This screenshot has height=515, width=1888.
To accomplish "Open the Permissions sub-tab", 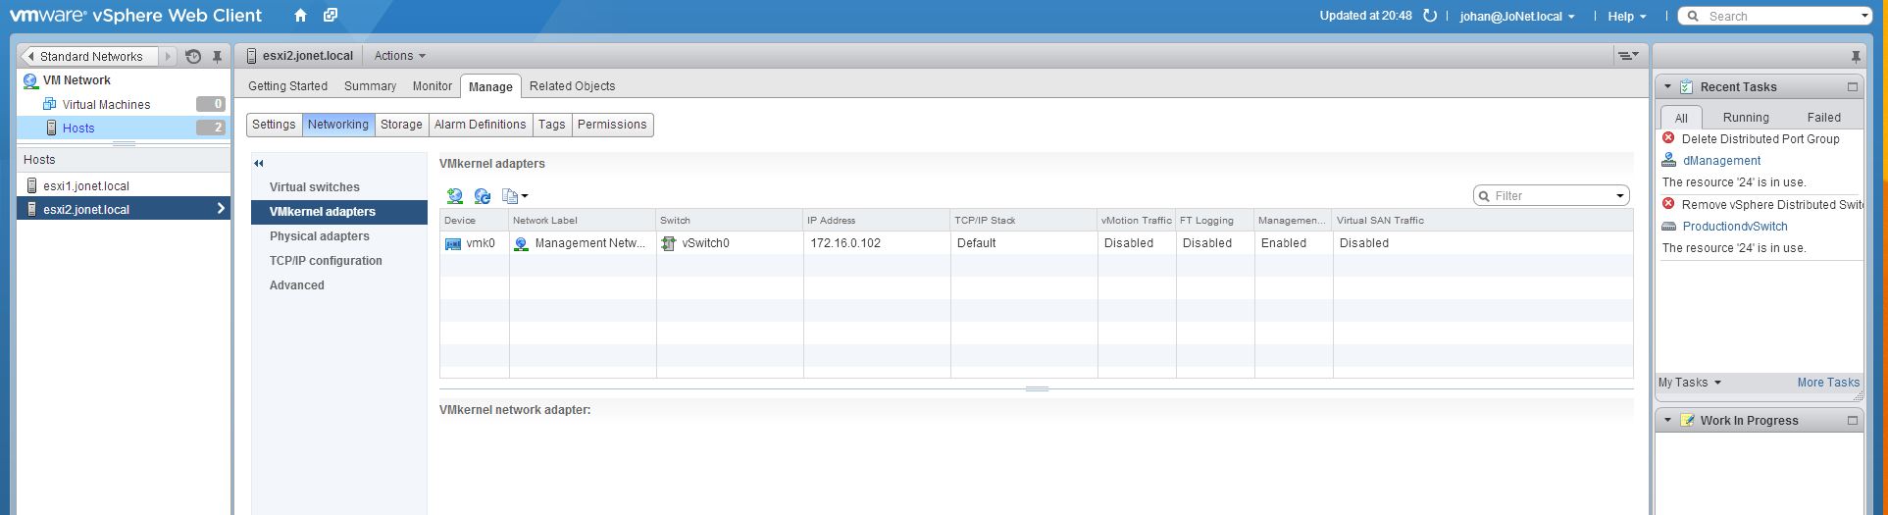I will click(x=612, y=125).
